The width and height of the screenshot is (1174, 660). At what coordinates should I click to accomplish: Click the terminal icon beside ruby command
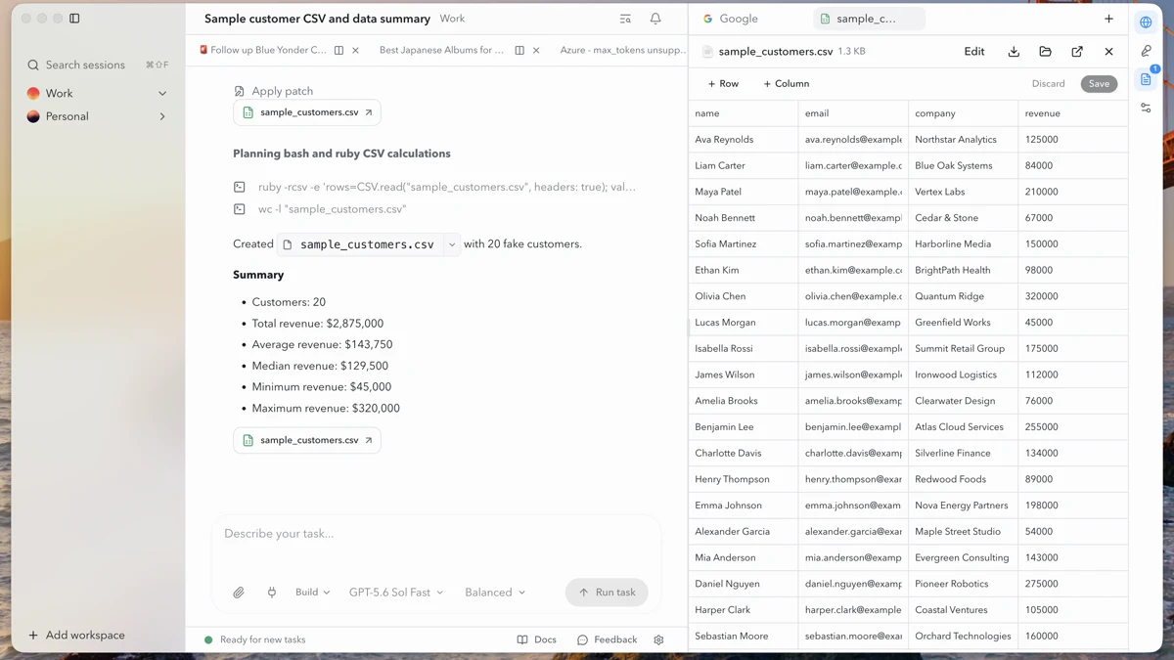(240, 187)
